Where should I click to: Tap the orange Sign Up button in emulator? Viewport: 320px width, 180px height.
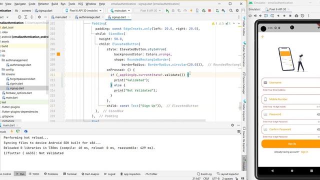point(292,144)
